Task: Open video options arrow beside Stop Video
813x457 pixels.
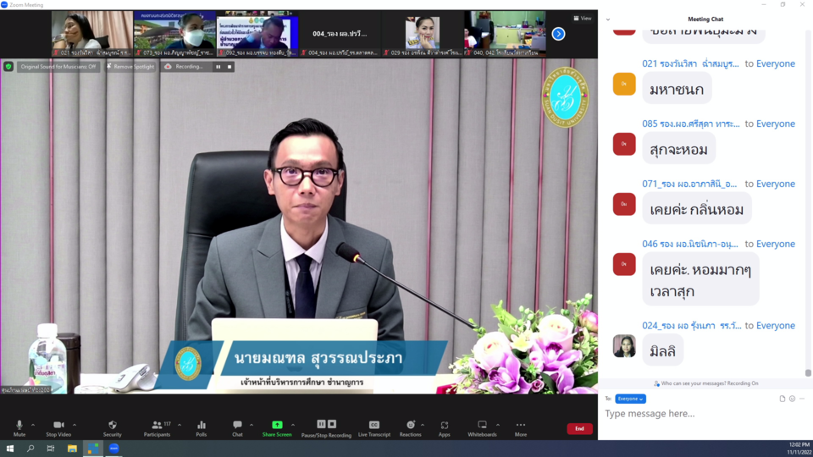Action: [x=75, y=425]
